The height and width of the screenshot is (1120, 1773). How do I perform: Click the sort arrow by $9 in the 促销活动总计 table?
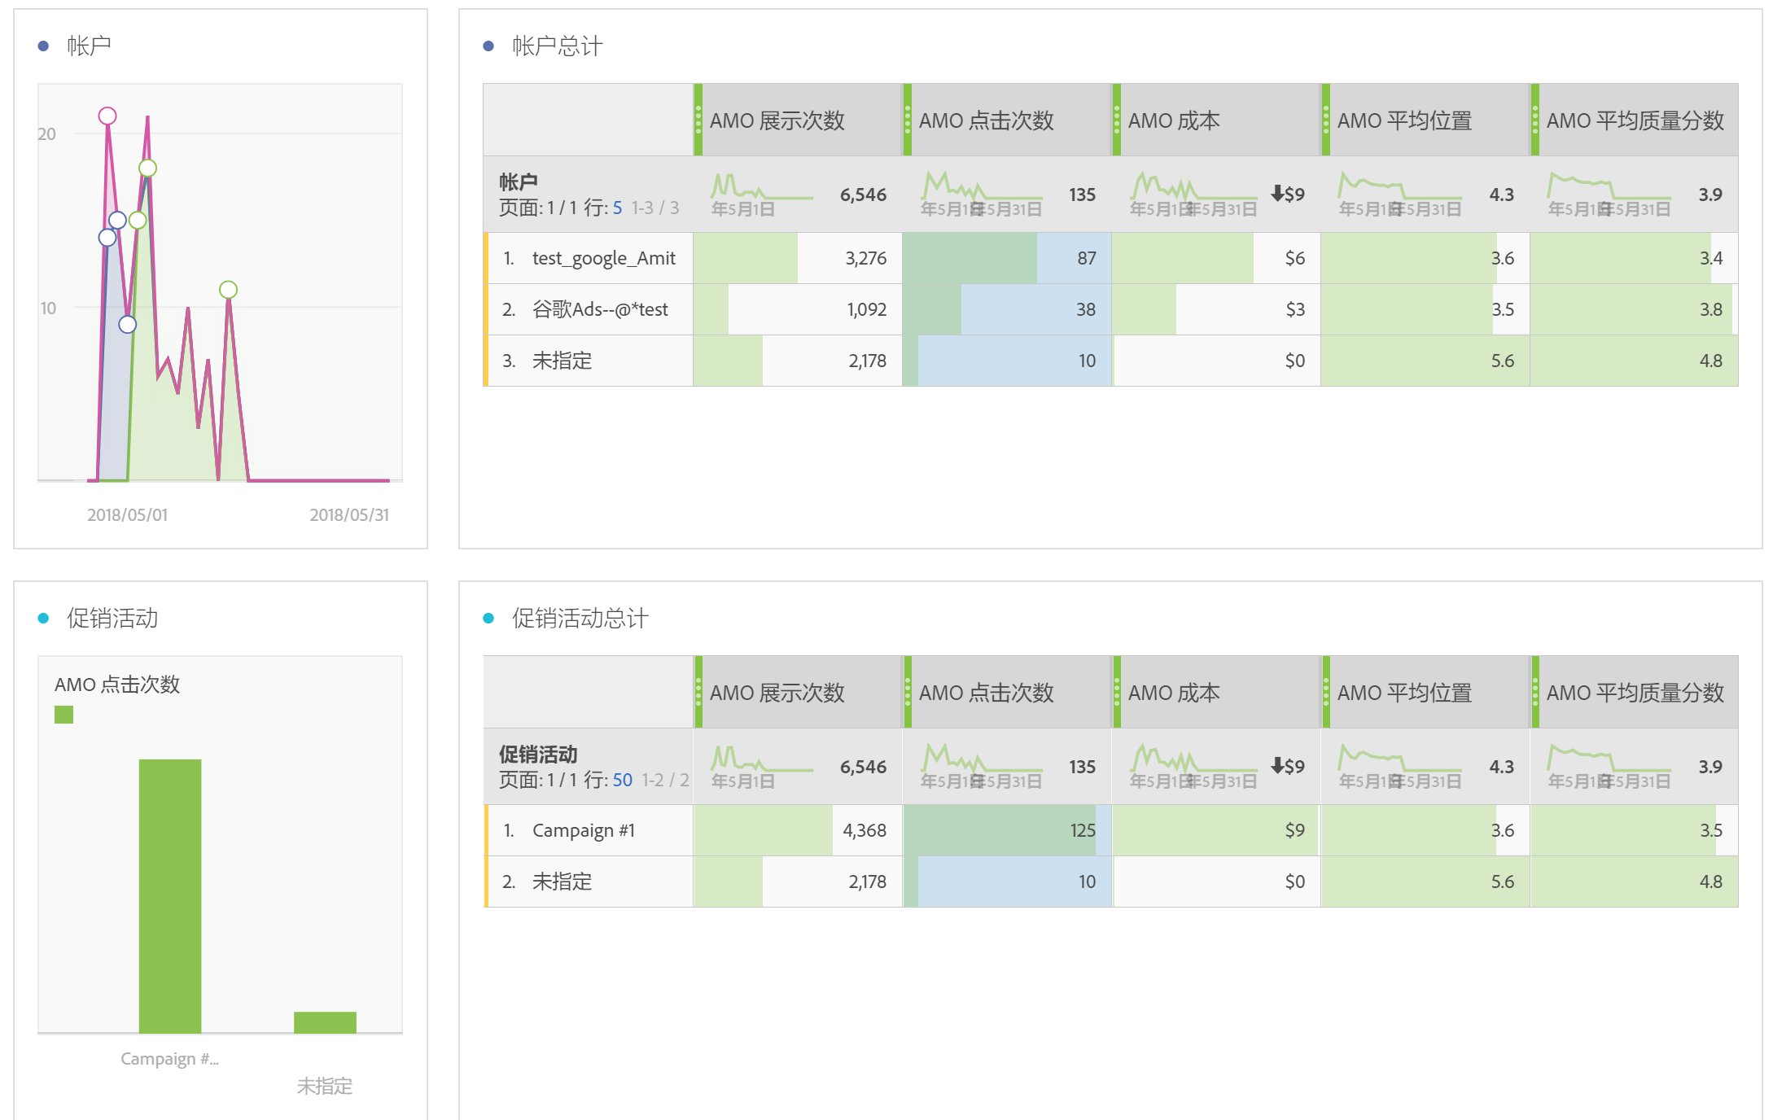tap(1277, 766)
